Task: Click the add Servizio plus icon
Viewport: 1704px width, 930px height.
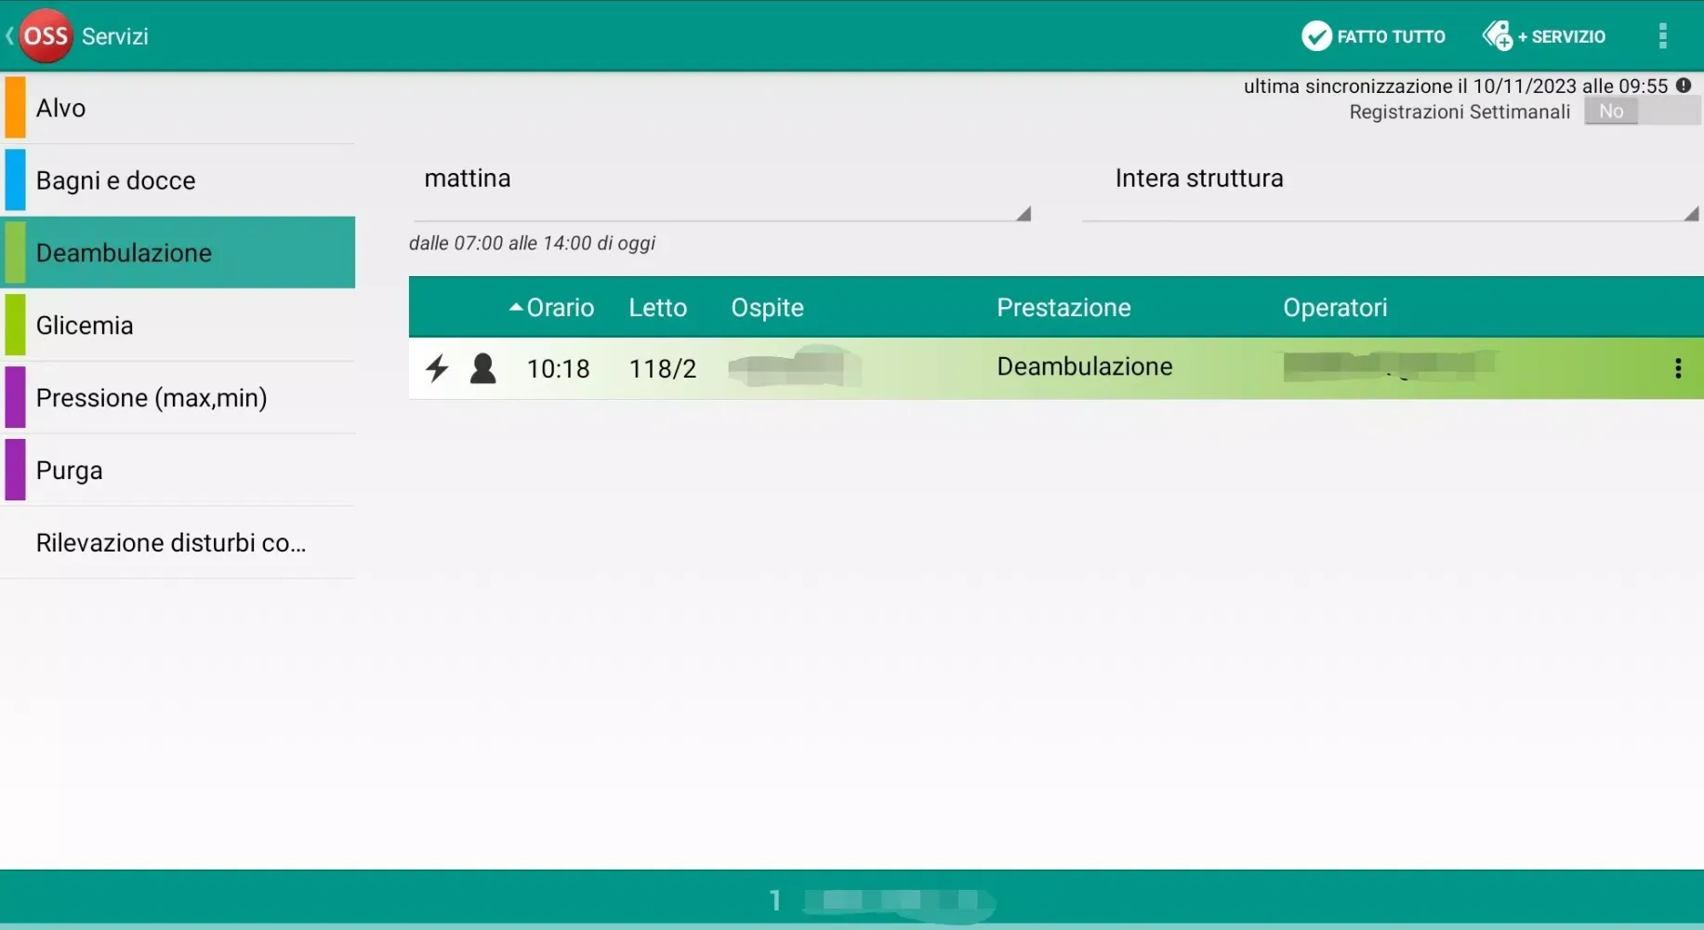Action: point(1497,36)
